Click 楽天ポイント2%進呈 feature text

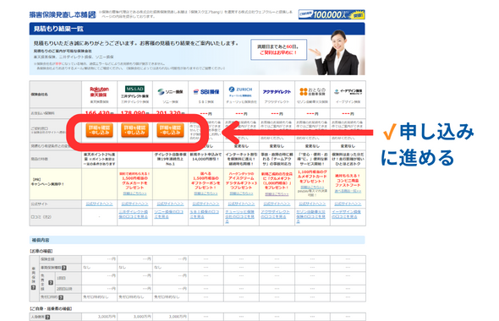99,159
